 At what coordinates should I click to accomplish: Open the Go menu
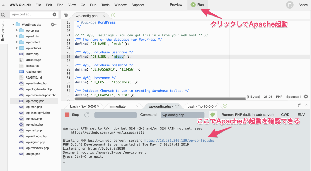click(83, 5)
